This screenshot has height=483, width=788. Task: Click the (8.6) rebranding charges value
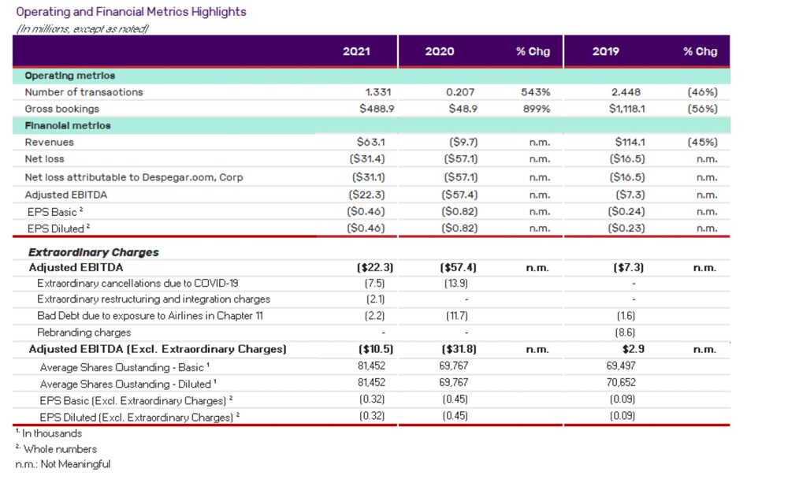[x=624, y=333]
